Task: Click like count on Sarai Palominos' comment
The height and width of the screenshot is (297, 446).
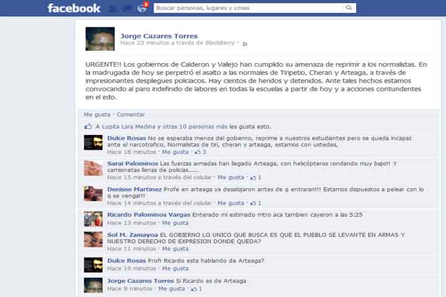Action: point(256,178)
